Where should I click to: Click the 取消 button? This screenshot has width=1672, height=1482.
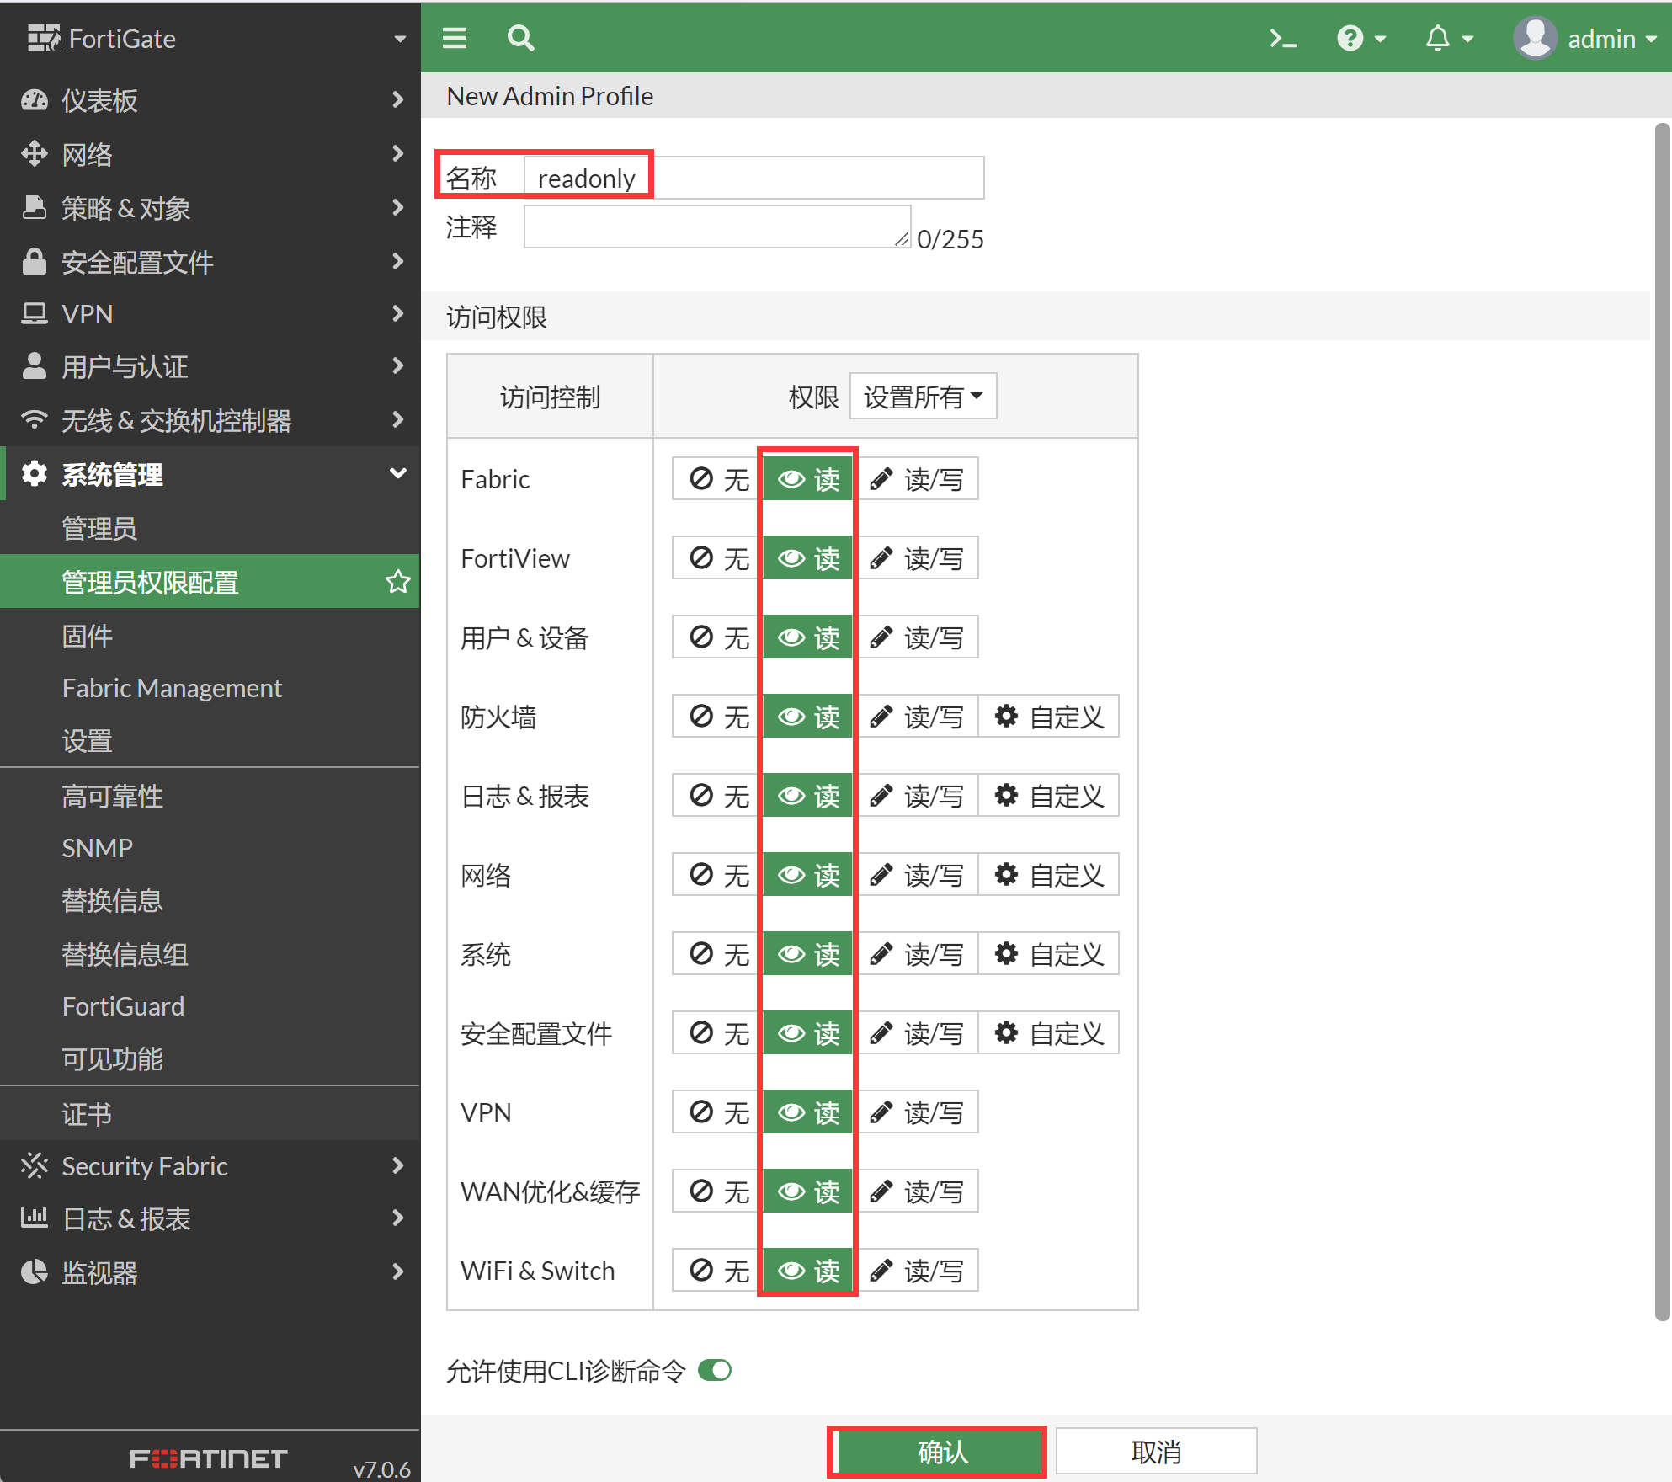pos(1156,1452)
